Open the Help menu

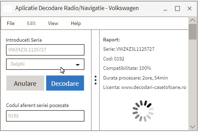(x=76, y=23)
